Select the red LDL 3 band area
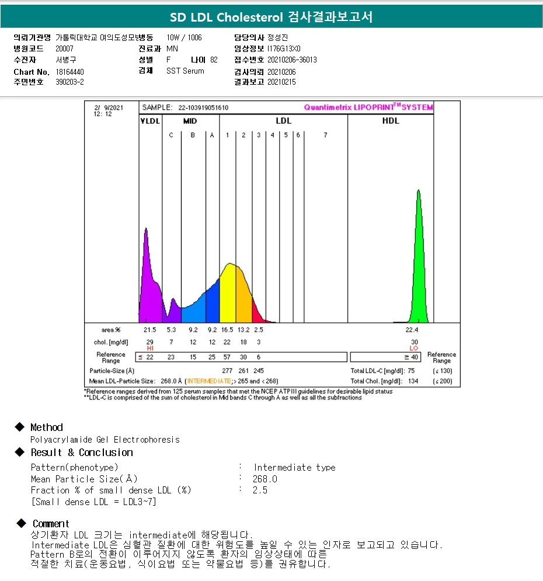543x581 pixels. click(257, 313)
